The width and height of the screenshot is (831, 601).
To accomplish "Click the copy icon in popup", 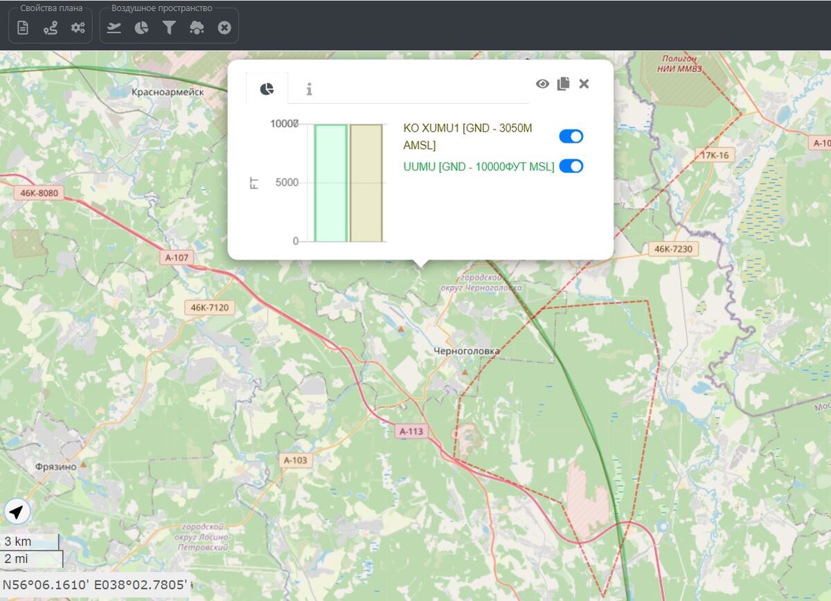I will pos(563,83).
